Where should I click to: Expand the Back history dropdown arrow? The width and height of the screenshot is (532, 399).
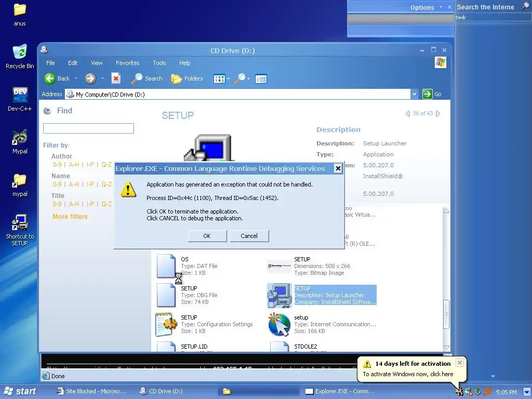(x=76, y=78)
